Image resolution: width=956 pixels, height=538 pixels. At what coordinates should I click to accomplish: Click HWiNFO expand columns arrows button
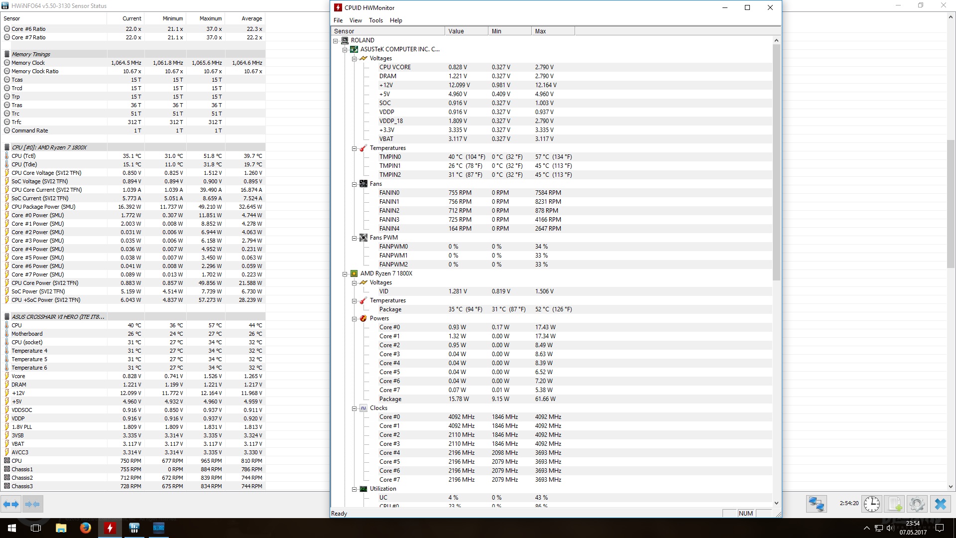coord(11,504)
